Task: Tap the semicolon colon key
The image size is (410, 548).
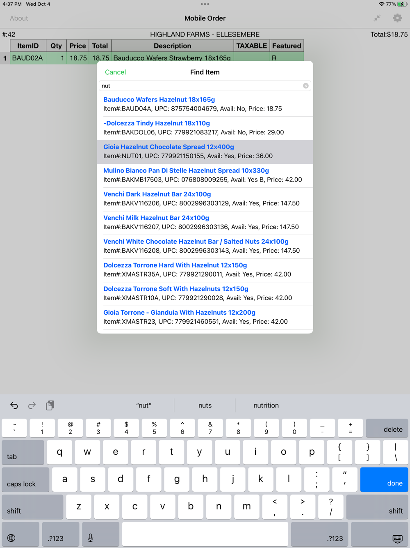Action: (317, 480)
